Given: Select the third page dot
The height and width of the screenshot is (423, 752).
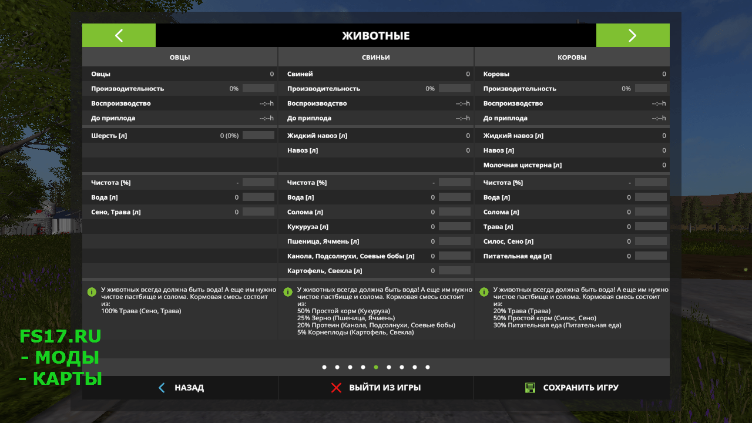Looking at the screenshot, I should click(x=350, y=367).
